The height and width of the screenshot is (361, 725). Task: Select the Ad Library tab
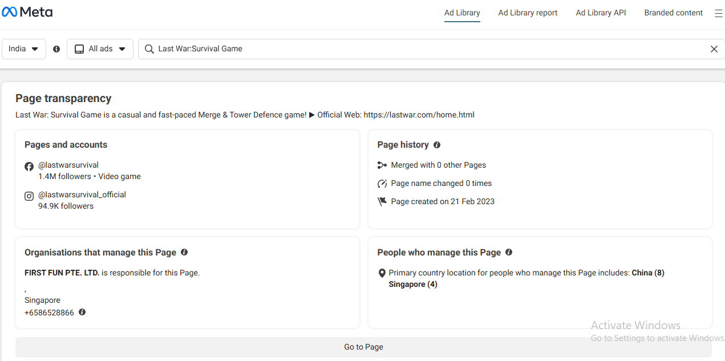click(x=462, y=13)
